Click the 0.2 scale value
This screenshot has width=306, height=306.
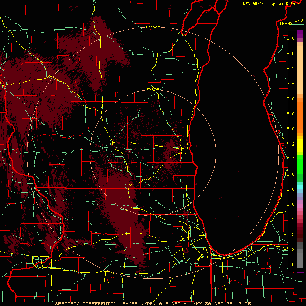coord(291,220)
